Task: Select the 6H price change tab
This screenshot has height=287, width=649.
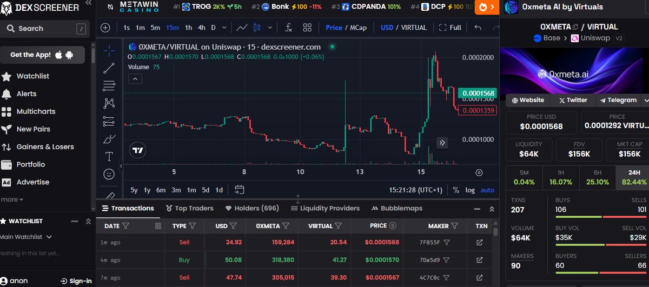Action: tap(597, 178)
